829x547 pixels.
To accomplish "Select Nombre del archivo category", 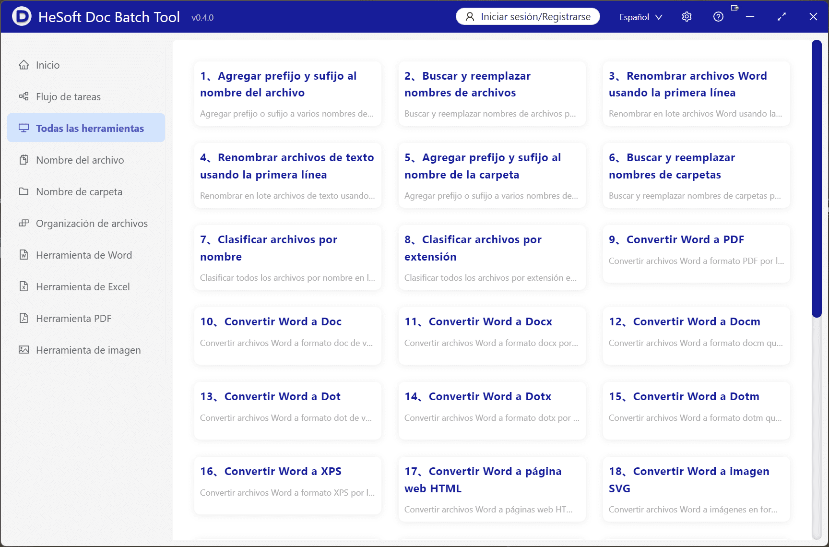I will (86, 160).
